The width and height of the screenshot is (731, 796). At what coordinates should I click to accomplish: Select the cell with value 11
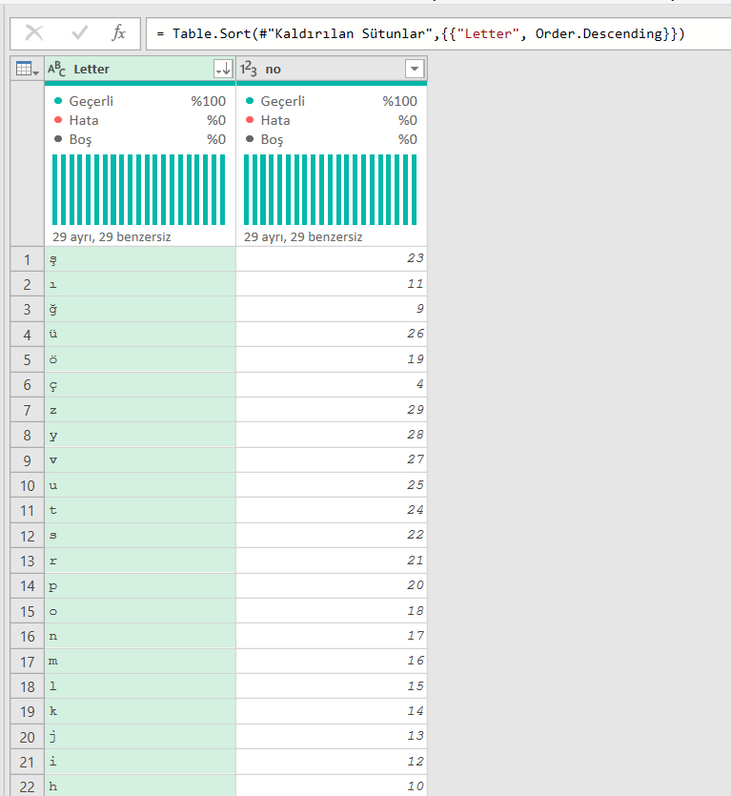pos(332,284)
